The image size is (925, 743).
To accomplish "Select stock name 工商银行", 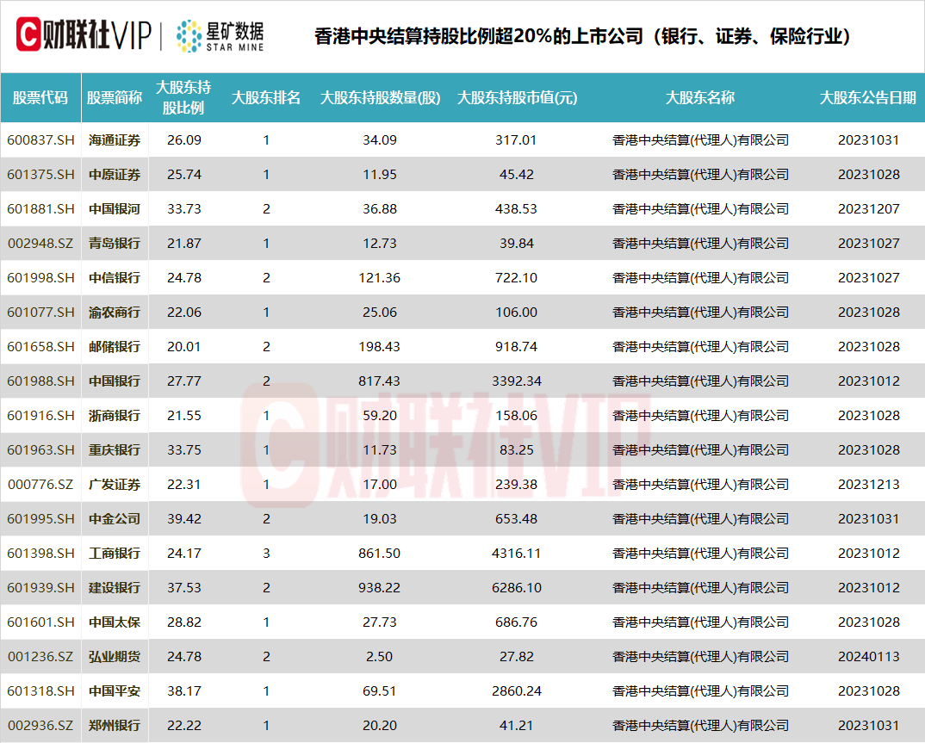I will click(115, 553).
